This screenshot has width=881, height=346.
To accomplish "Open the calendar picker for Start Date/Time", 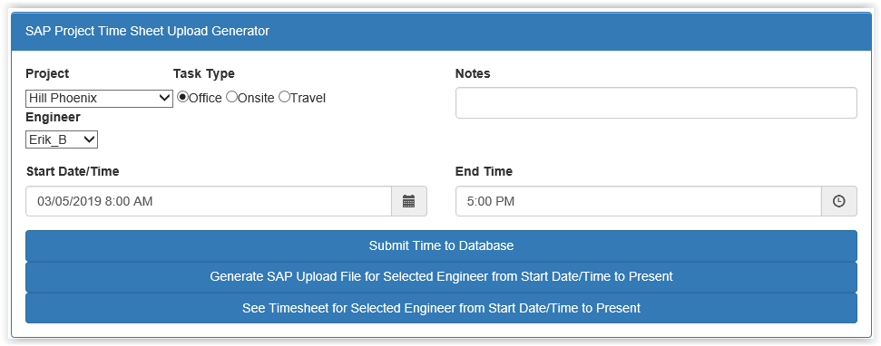I will pos(409,201).
